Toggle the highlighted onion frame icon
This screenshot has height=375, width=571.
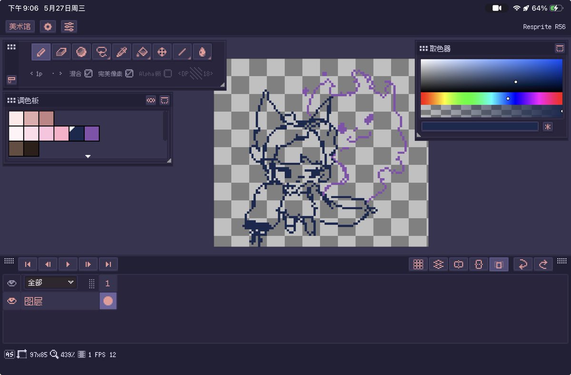499,265
